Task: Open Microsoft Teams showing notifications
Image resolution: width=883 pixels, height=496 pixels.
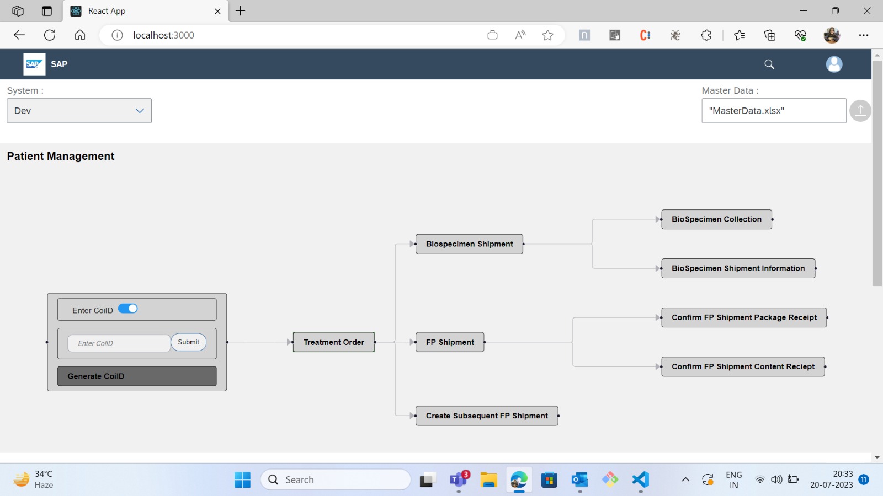Action: click(458, 479)
